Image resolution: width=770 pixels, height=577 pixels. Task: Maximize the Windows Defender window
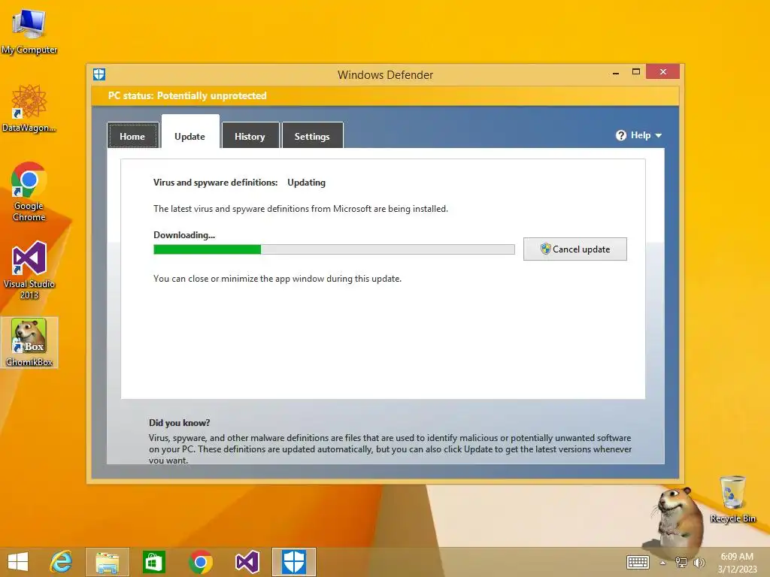pos(636,71)
